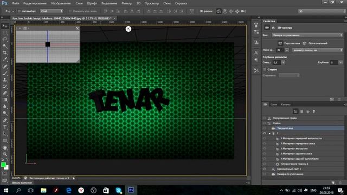The height and width of the screenshot is (195, 347).
Task: Filter 3D panel by meshes
Action: pos(301,112)
